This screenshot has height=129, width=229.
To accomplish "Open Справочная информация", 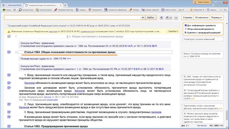I will pos(116,10).
